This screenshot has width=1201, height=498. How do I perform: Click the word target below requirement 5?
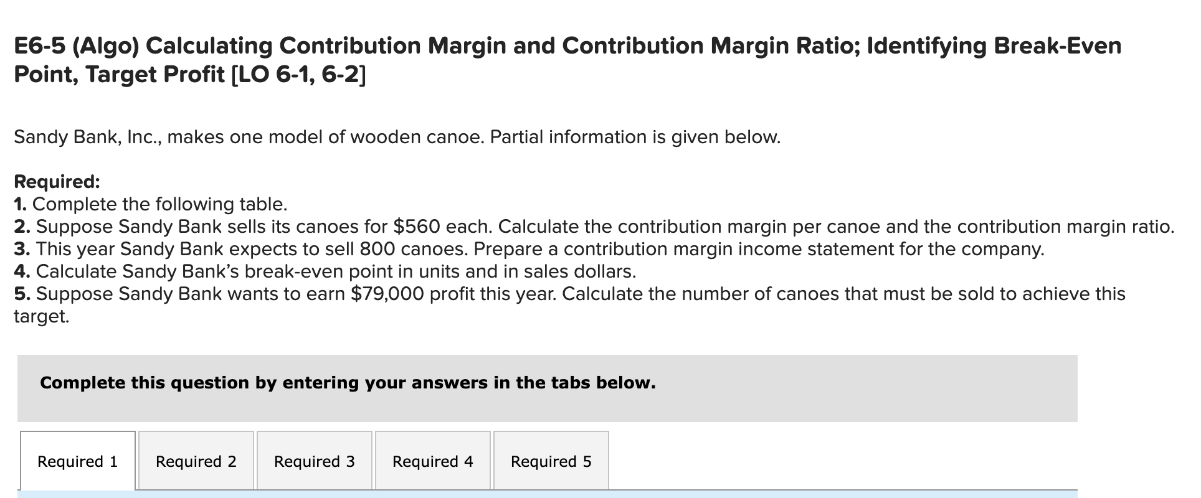point(39,315)
